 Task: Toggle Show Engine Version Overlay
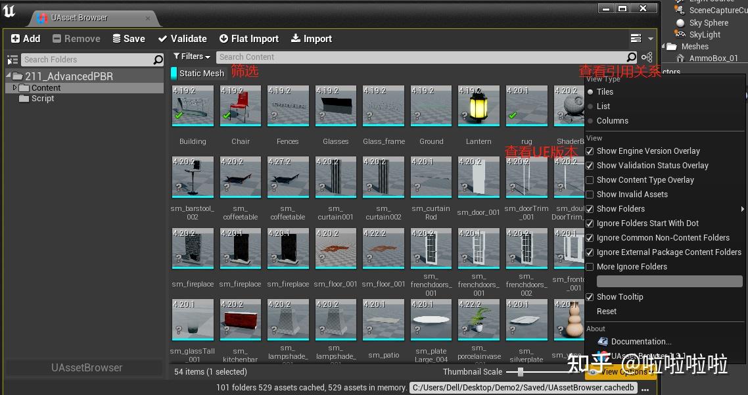(x=590, y=151)
